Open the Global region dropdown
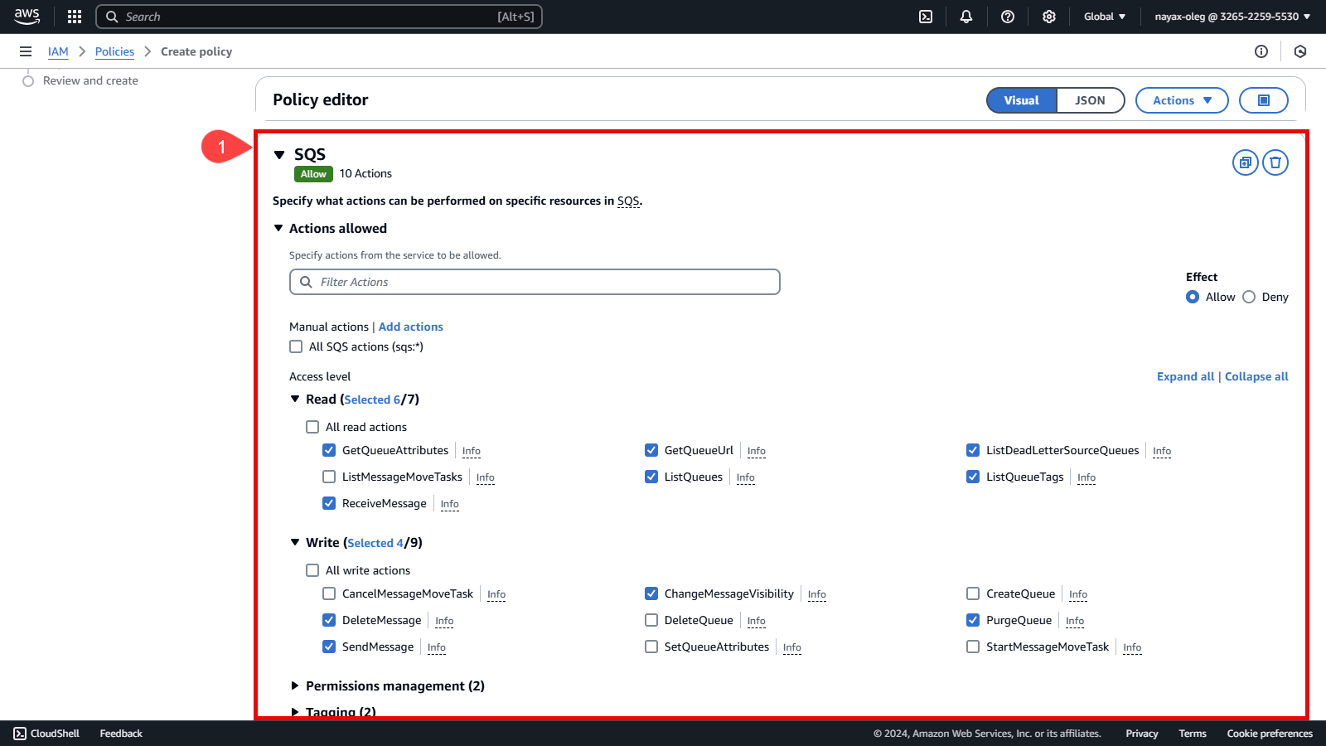Viewport: 1326px width, 746px height. [1105, 17]
